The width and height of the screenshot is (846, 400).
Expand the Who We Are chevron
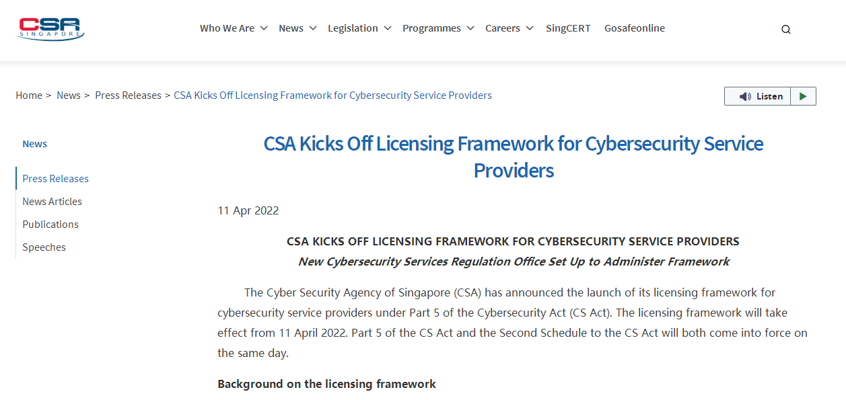point(264,28)
